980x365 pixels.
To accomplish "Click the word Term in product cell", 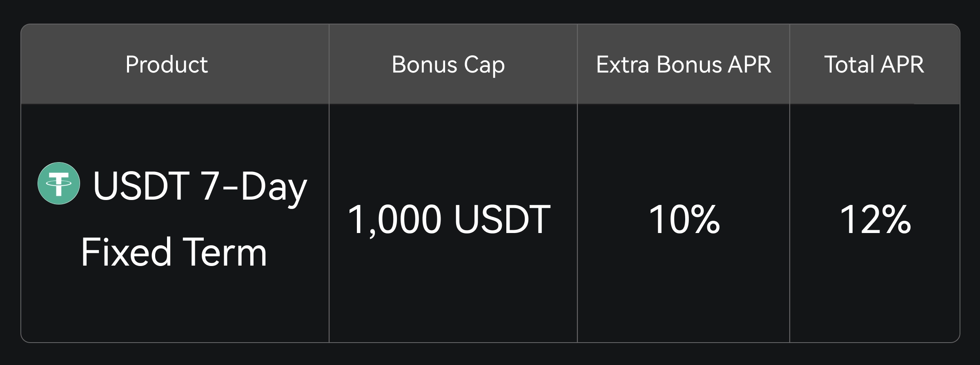I will (224, 253).
